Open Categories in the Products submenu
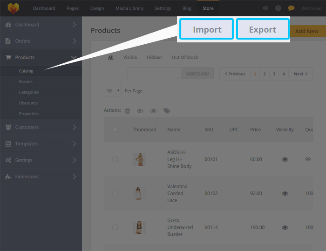This screenshot has height=251, width=326. [29, 92]
